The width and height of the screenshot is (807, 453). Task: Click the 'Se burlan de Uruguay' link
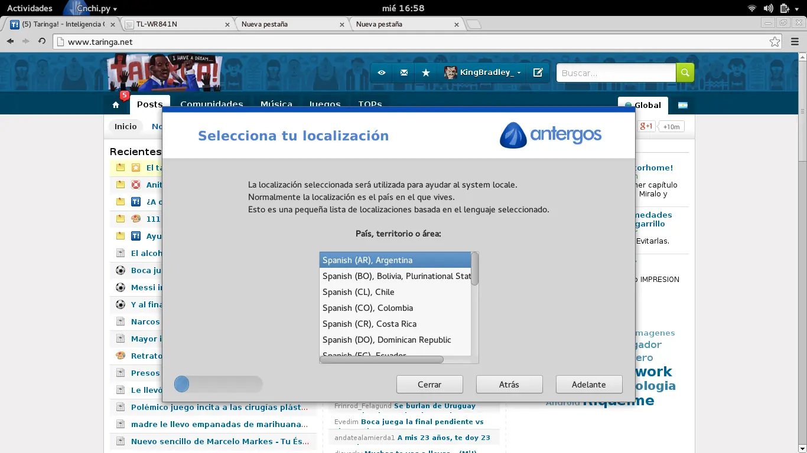click(x=435, y=406)
